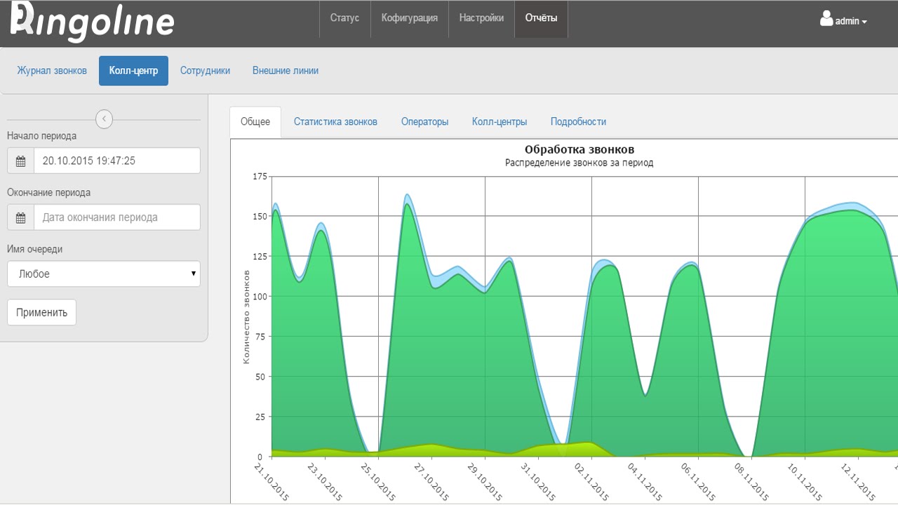The height and width of the screenshot is (505, 898).
Task: Click the Применить button
Action: click(x=41, y=313)
